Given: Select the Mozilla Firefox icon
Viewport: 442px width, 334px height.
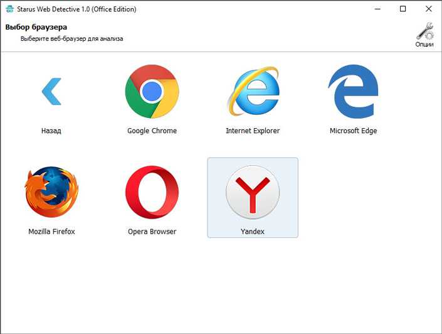Looking at the screenshot, I should point(51,192).
